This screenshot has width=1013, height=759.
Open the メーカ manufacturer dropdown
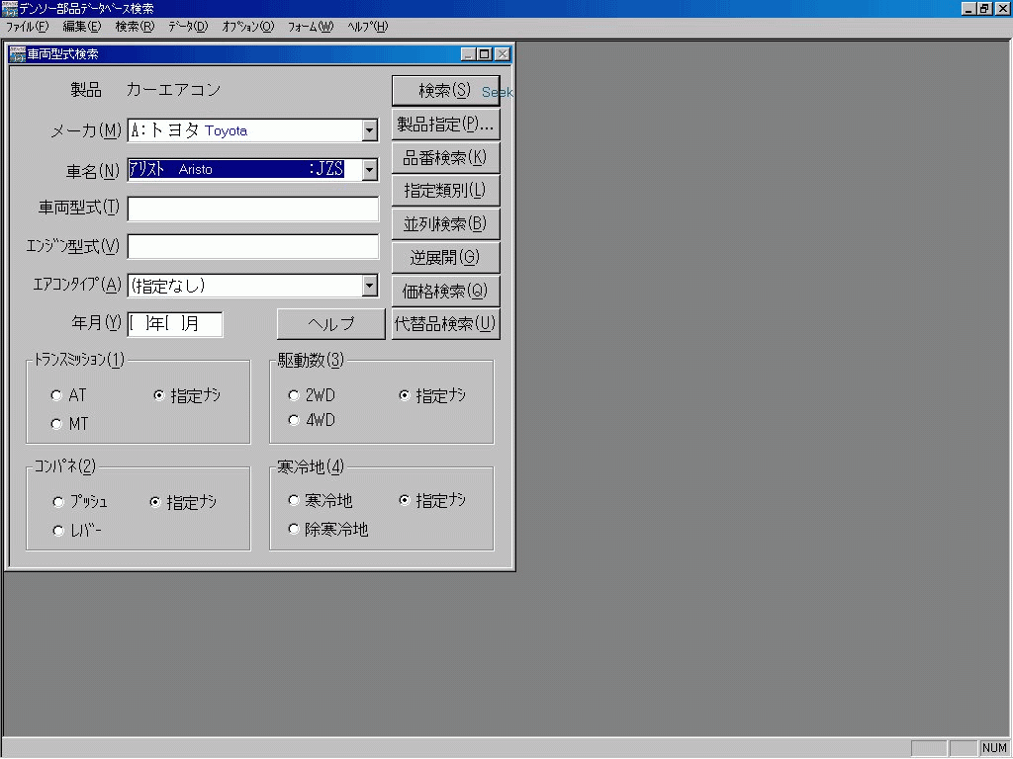pyautogui.click(x=369, y=129)
